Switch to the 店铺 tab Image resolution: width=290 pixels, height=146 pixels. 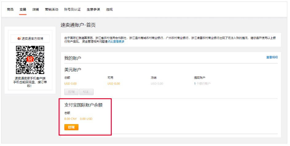35,10
